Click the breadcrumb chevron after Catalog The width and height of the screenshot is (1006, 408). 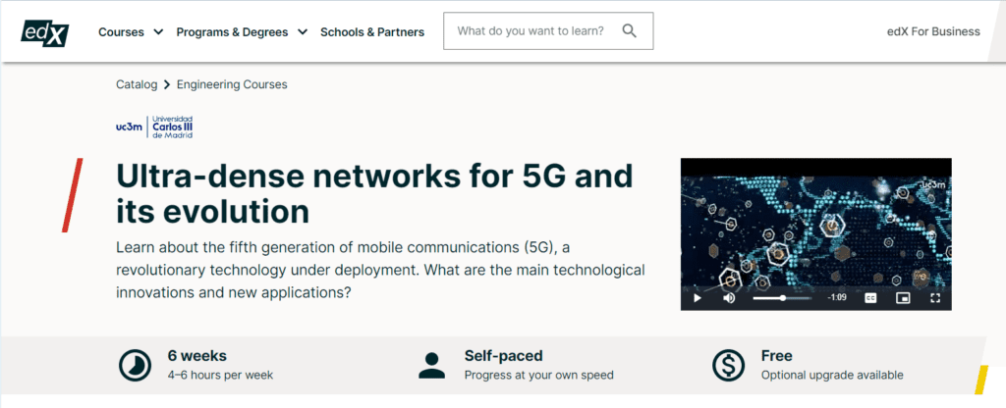coord(167,84)
